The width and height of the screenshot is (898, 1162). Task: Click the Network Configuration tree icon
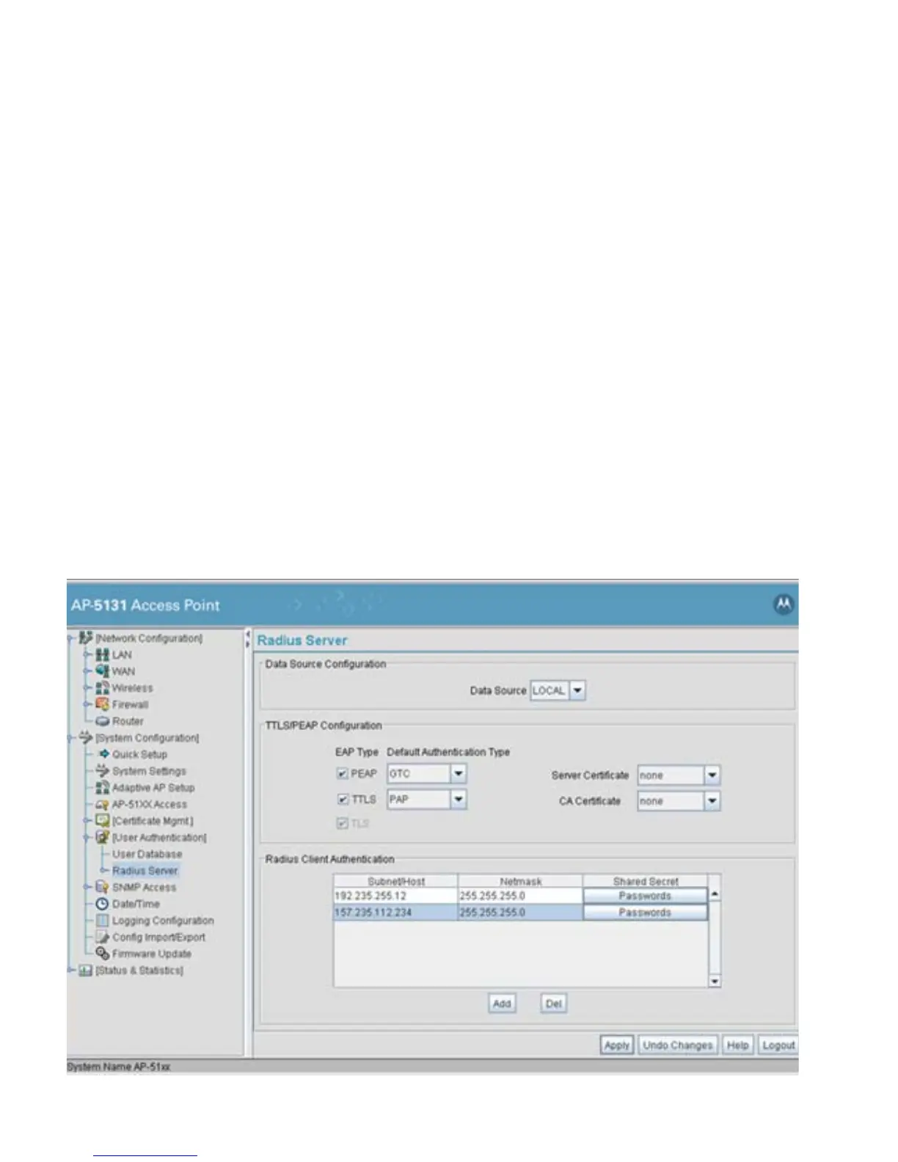coord(87,638)
